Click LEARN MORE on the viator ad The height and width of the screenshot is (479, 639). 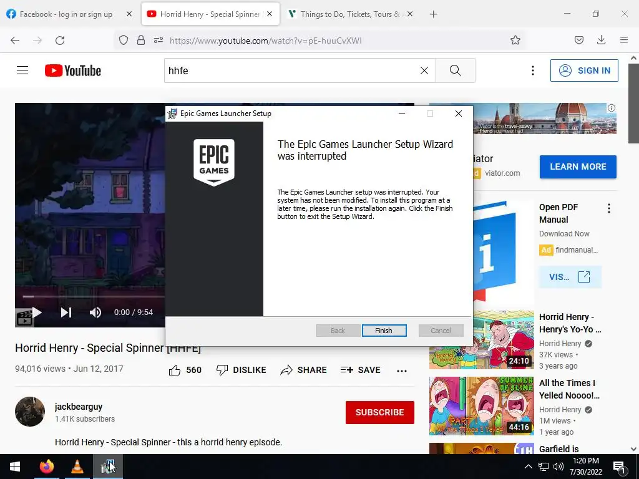578,167
